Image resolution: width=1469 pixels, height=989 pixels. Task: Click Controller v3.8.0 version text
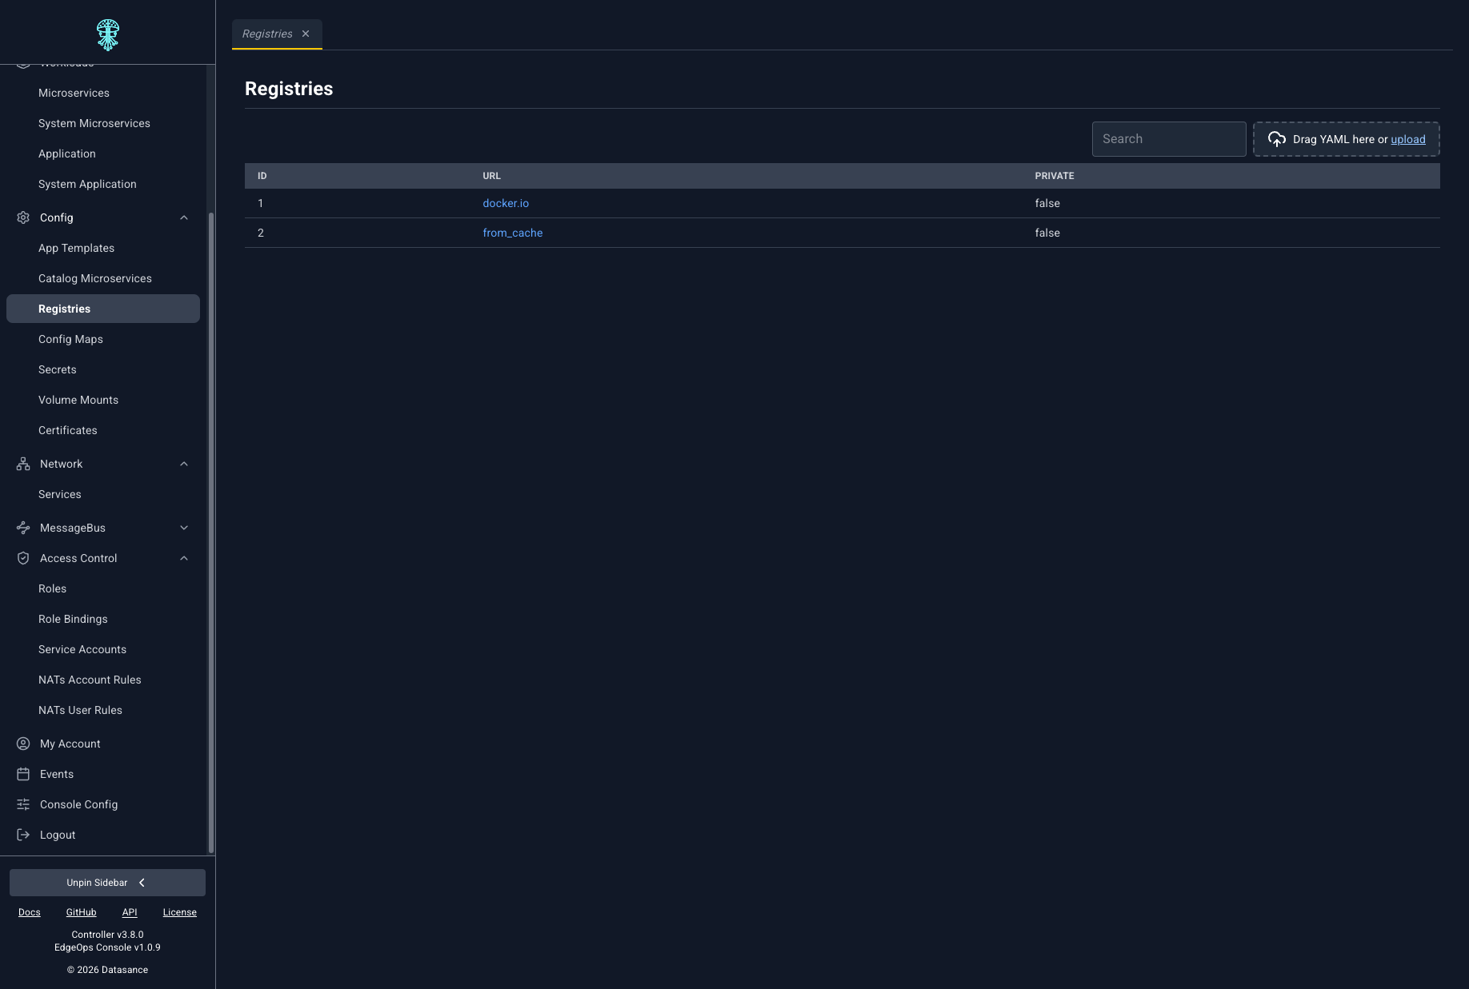(x=107, y=935)
